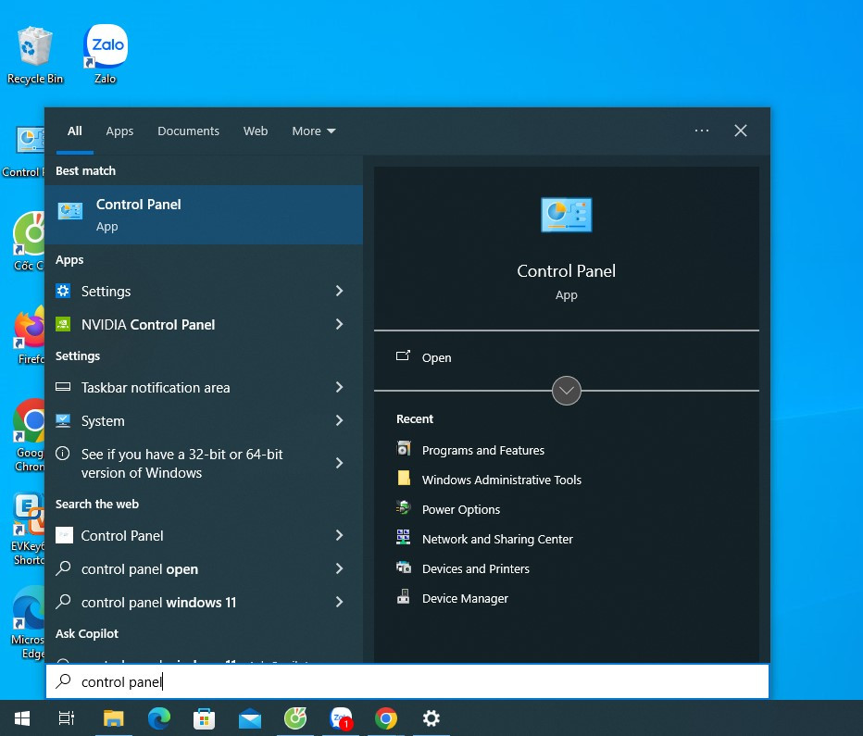The height and width of the screenshot is (736, 863).
Task: Open Control Panel best match result
Action: coord(204,215)
